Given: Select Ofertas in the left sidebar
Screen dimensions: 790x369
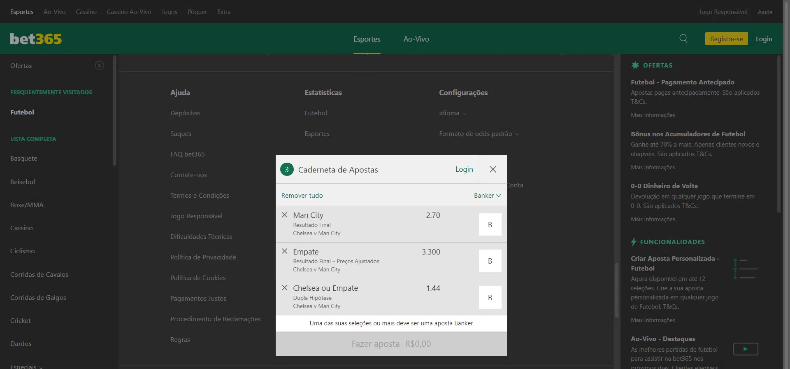Looking at the screenshot, I should 21,65.
